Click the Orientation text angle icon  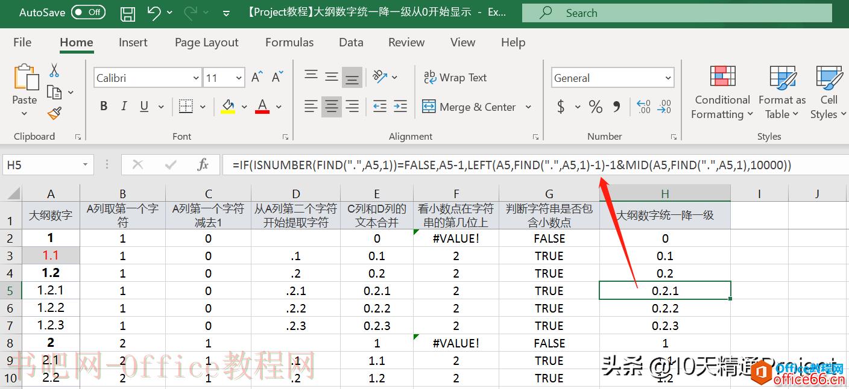pos(380,77)
